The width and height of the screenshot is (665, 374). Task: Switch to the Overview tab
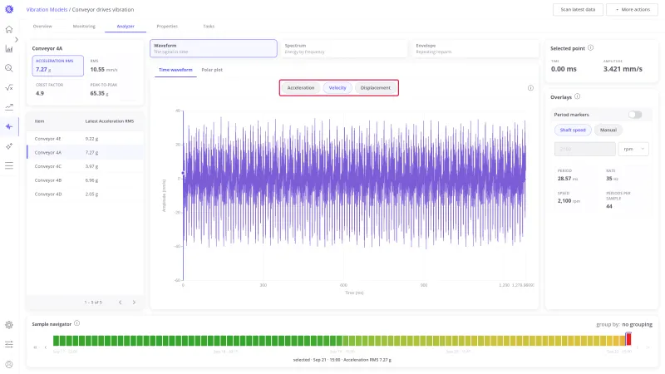[42, 27]
